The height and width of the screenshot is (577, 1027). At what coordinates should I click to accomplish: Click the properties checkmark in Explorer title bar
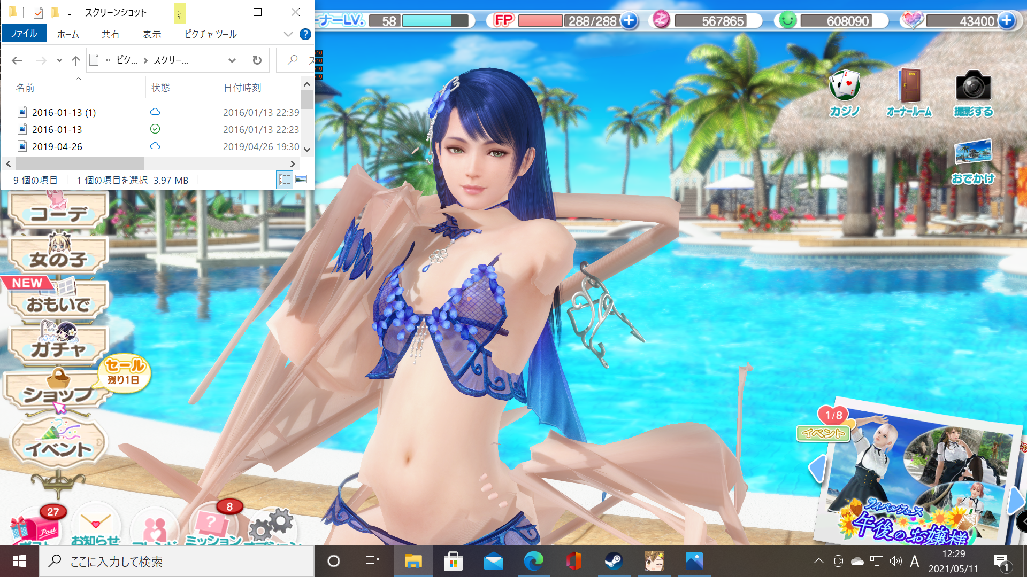[37, 12]
